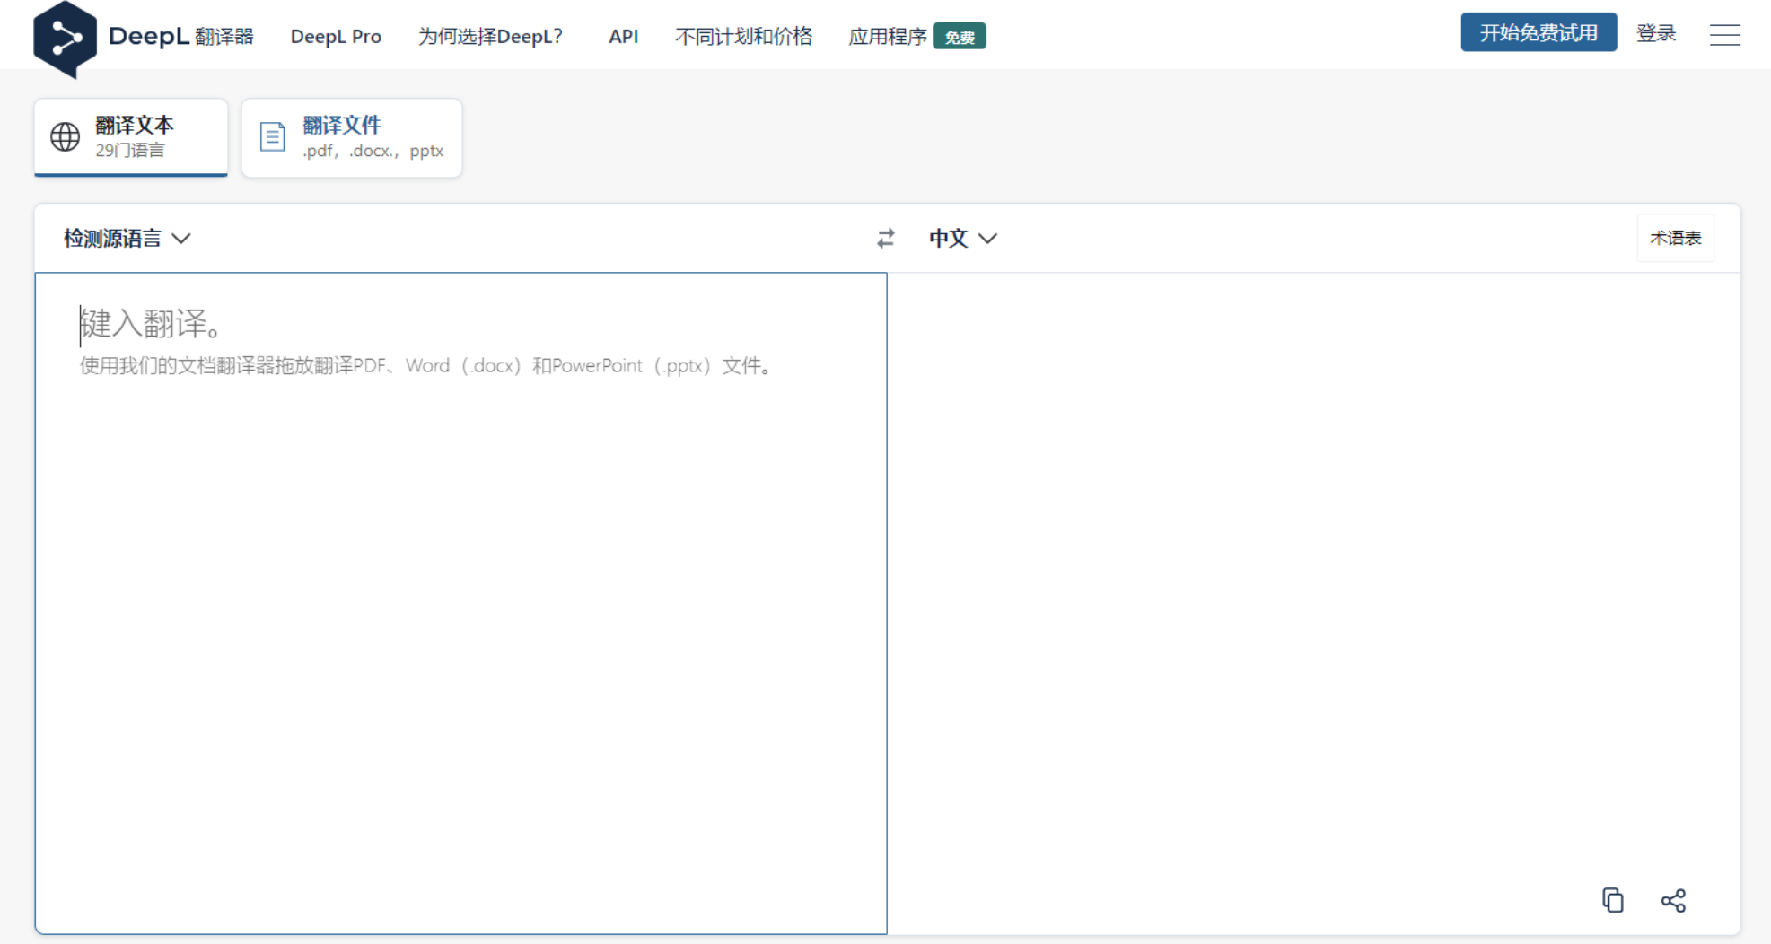
Task: Go to the API page
Action: tap(623, 37)
